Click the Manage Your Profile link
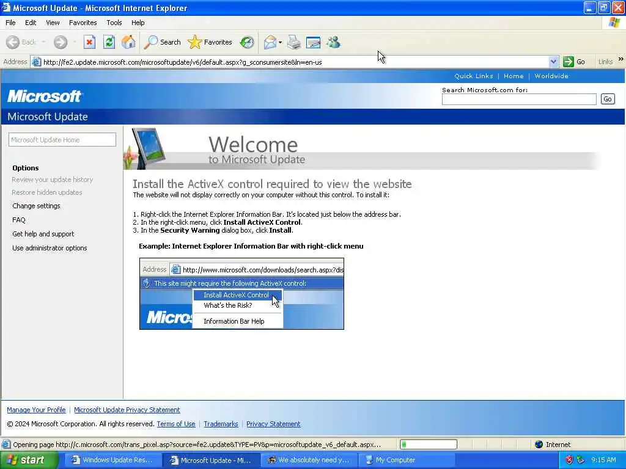Image resolution: width=626 pixels, height=469 pixels. (x=36, y=410)
